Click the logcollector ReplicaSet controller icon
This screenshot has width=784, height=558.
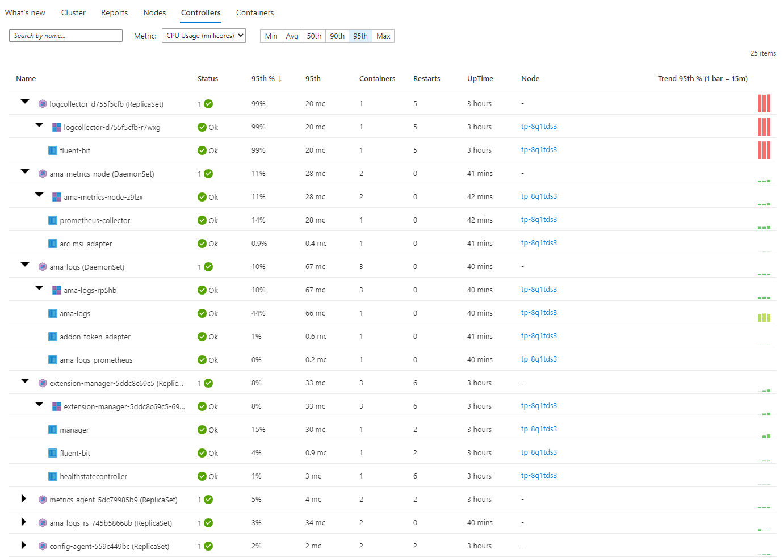pos(43,104)
